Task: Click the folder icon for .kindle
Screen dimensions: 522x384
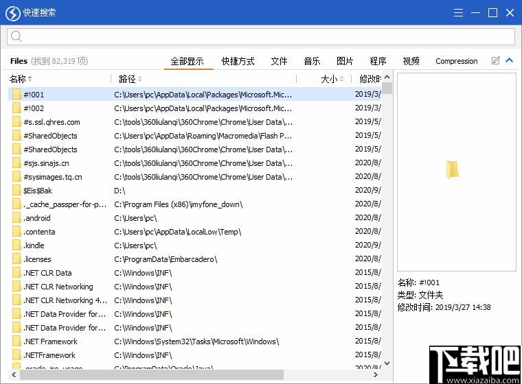Action: (16, 245)
